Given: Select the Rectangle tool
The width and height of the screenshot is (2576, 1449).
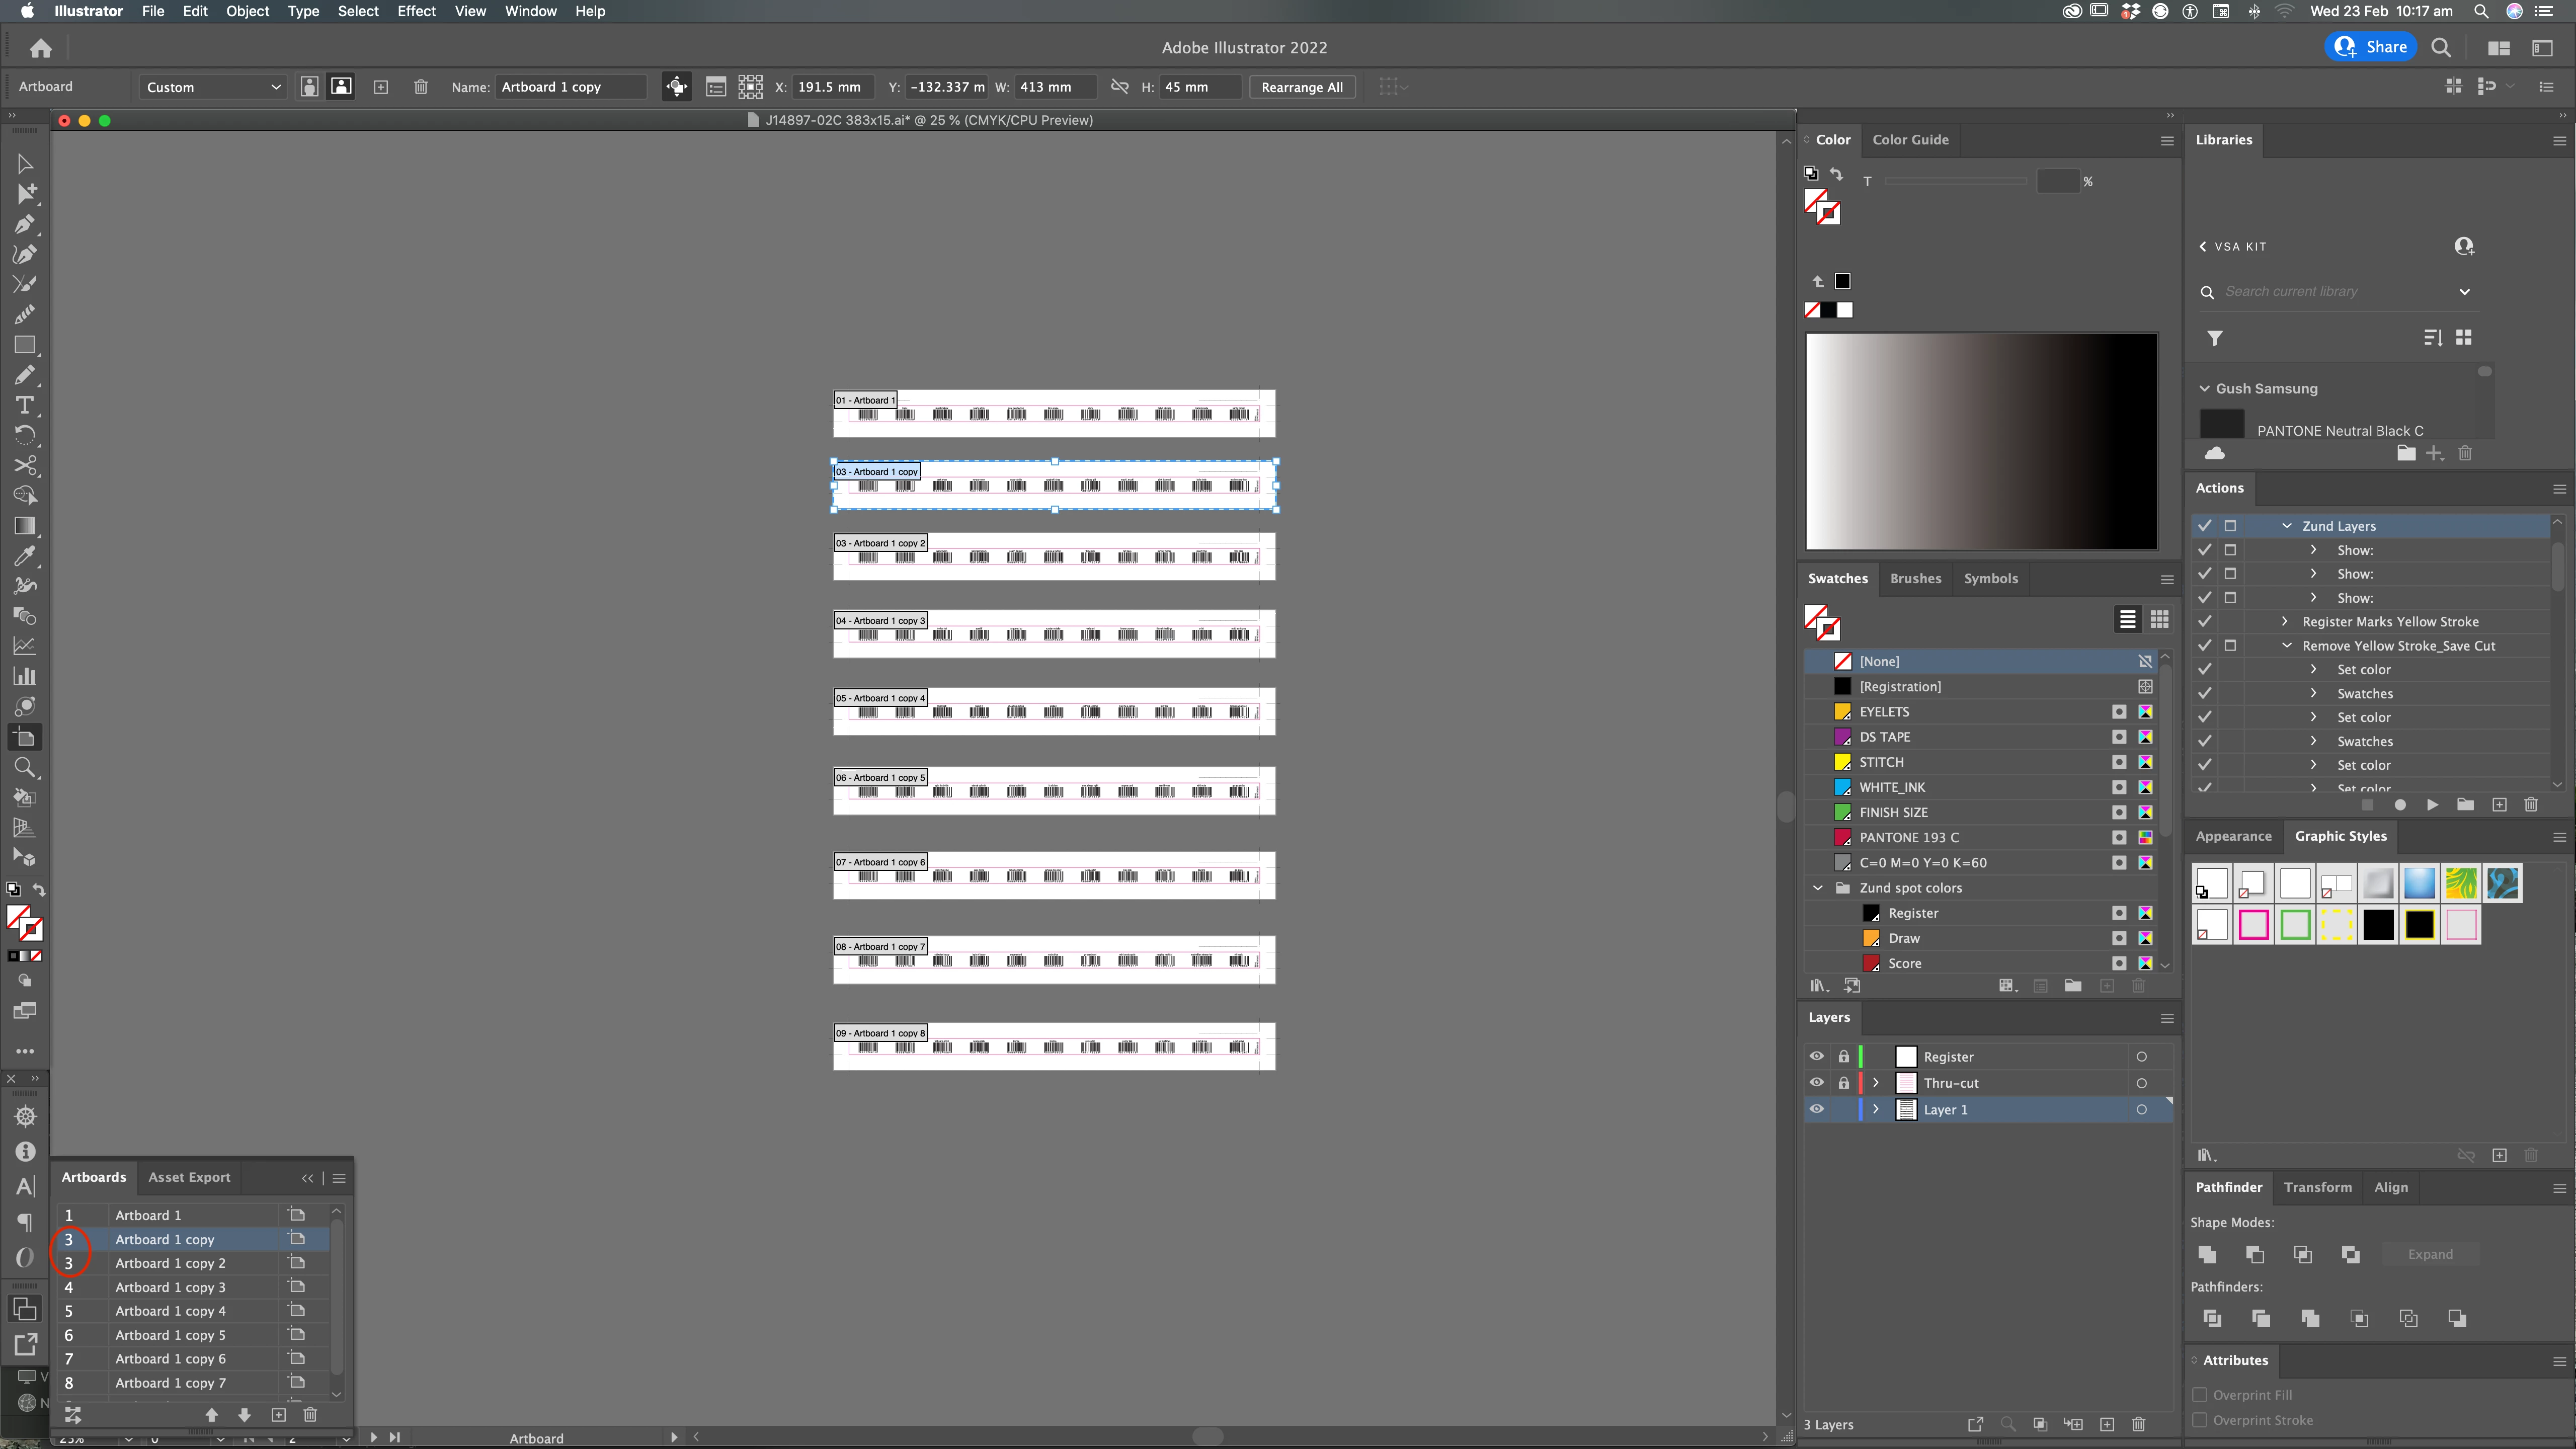Looking at the screenshot, I should pyautogui.click(x=25, y=345).
